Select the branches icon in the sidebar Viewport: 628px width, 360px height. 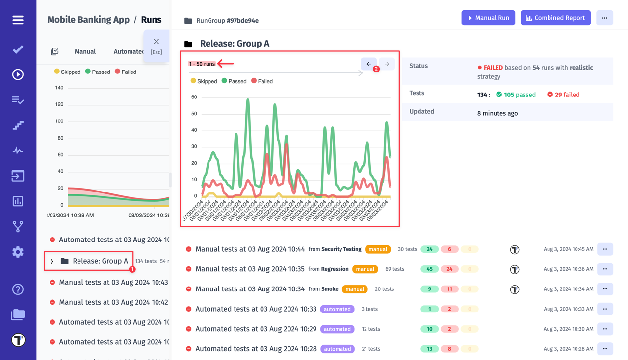click(x=18, y=226)
